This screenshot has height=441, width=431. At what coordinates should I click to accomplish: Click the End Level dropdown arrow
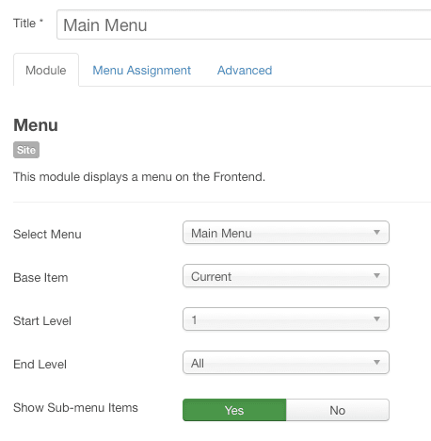[376, 363]
